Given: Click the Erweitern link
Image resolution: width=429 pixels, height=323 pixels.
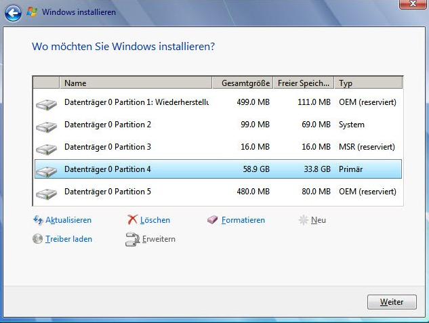Looking at the screenshot, I should point(159,239).
